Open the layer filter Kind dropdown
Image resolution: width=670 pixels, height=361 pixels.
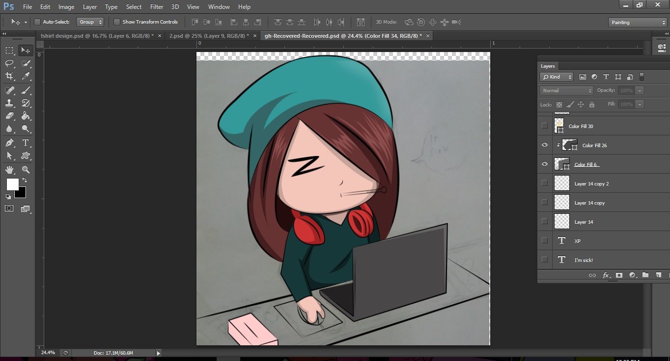(x=557, y=77)
